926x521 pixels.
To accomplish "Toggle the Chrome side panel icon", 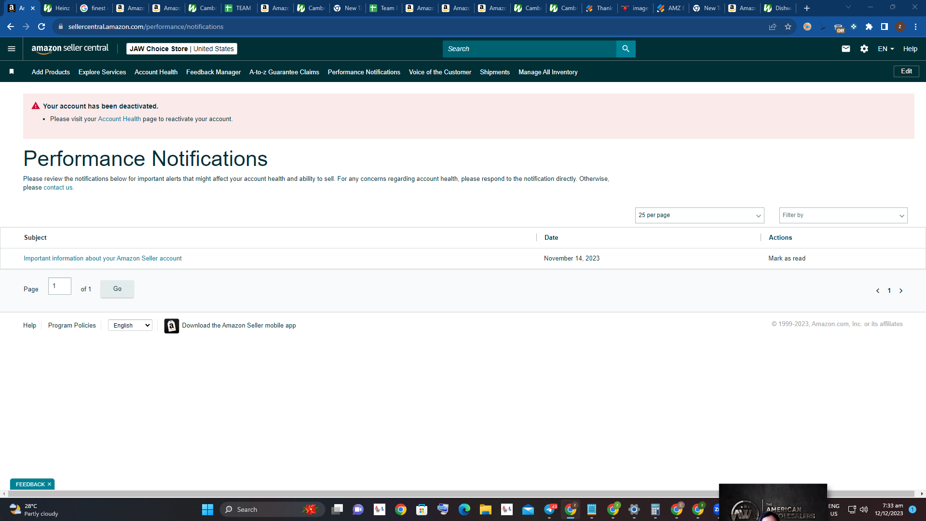I will [x=885, y=27].
